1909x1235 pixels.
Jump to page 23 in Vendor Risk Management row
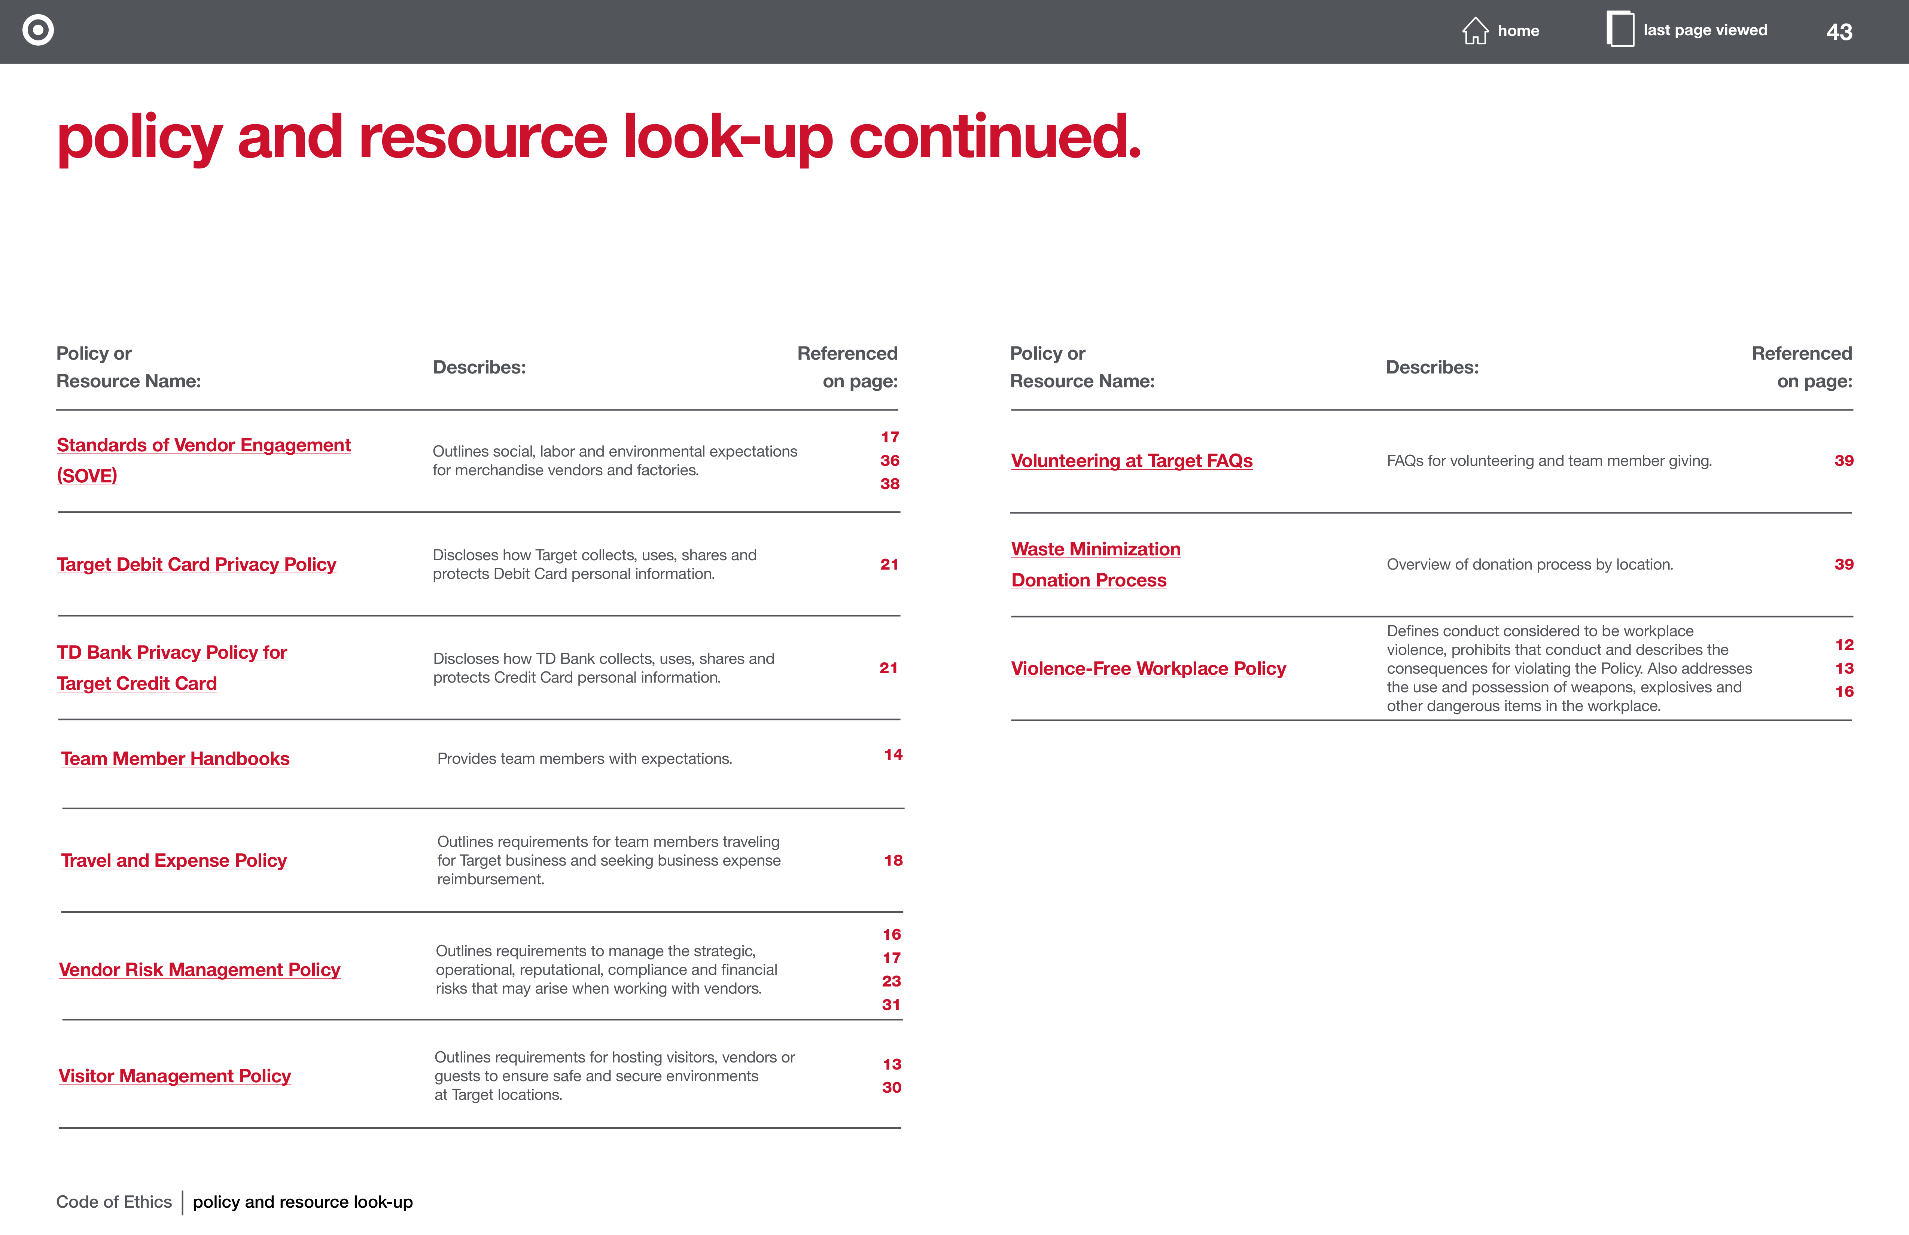click(892, 981)
